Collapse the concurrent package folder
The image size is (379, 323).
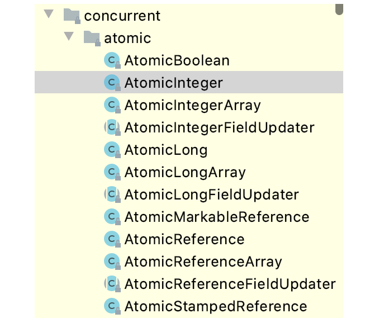click(x=49, y=14)
